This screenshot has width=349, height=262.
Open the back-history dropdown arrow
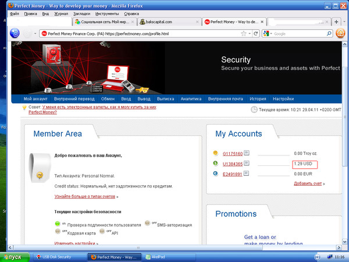[x=35, y=34]
